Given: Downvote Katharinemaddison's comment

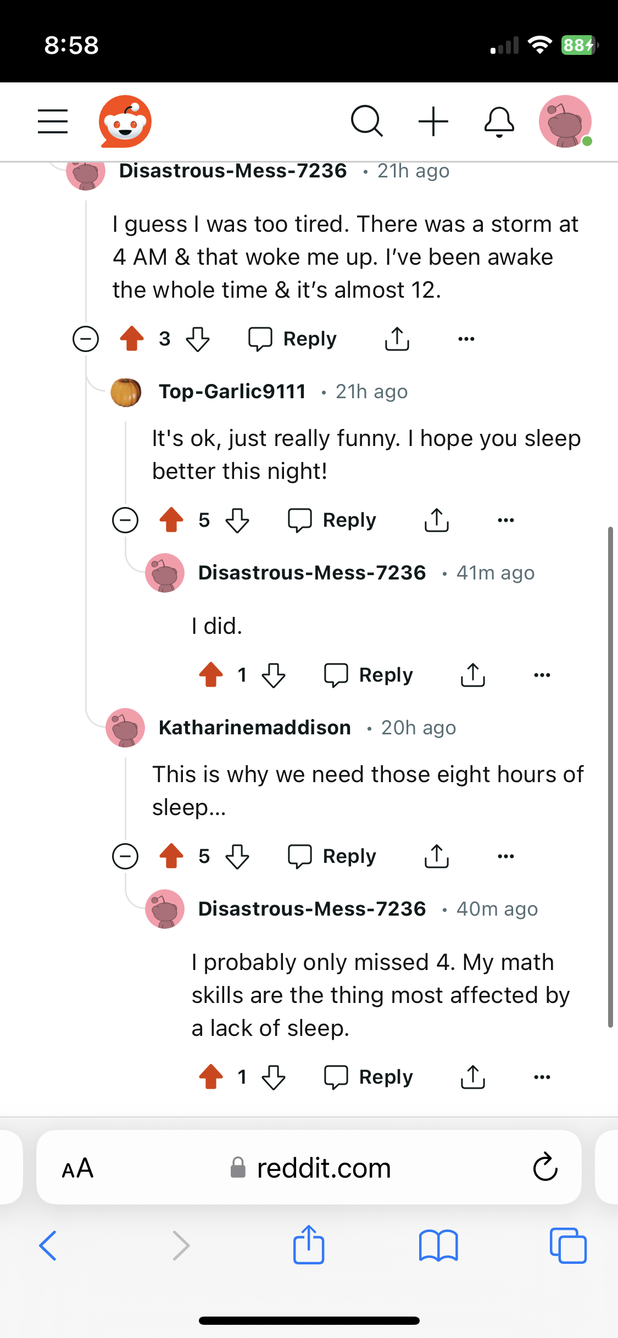Looking at the screenshot, I should tap(237, 856).
